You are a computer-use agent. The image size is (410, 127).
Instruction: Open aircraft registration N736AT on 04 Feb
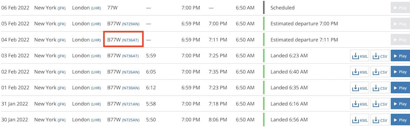click(131, 40)
